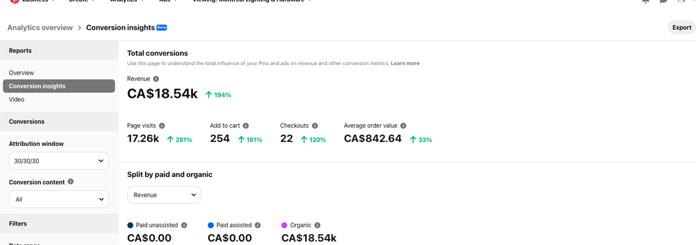Click the 33% average order value change

(425, 140)
